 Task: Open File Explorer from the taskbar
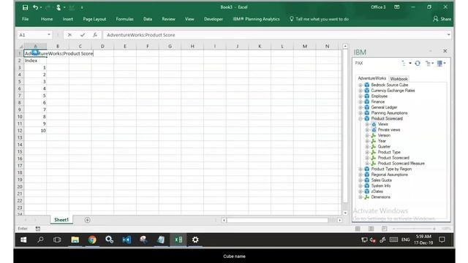(x=75, y=240)
